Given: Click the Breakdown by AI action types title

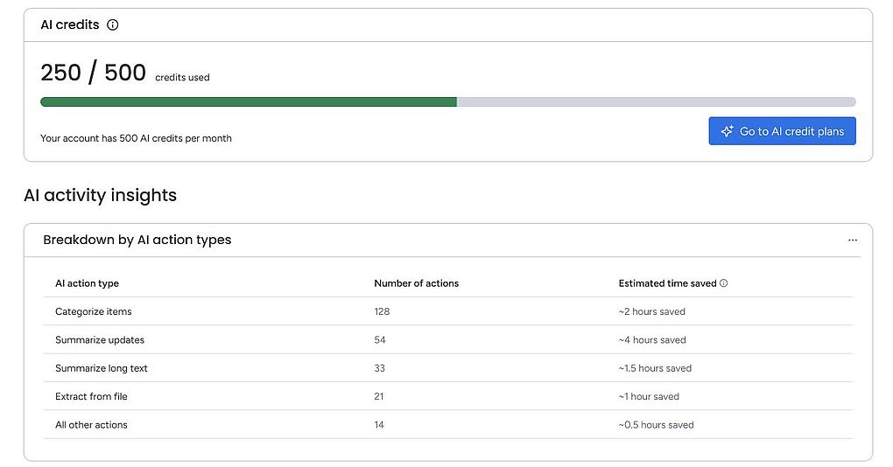Looking at the screenshot, I should (x=137, y=240).
